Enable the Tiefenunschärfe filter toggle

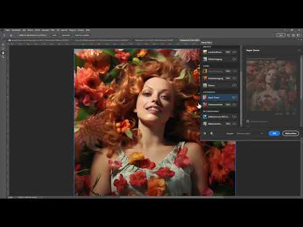point(234,105)
